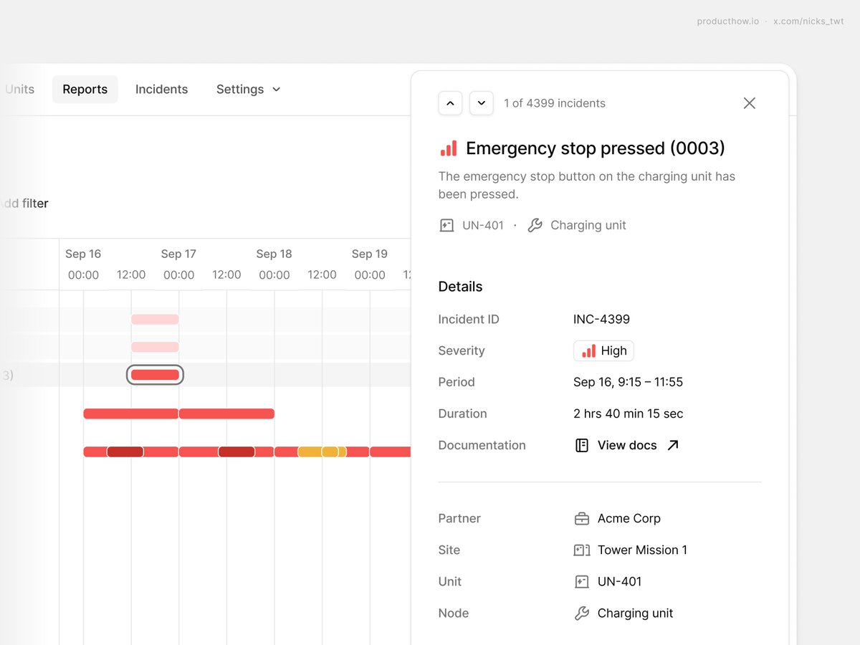Image resolution: width=860 pixels, height=645 pixels.
Task: Open View docs link
Action: click(627, 445)
